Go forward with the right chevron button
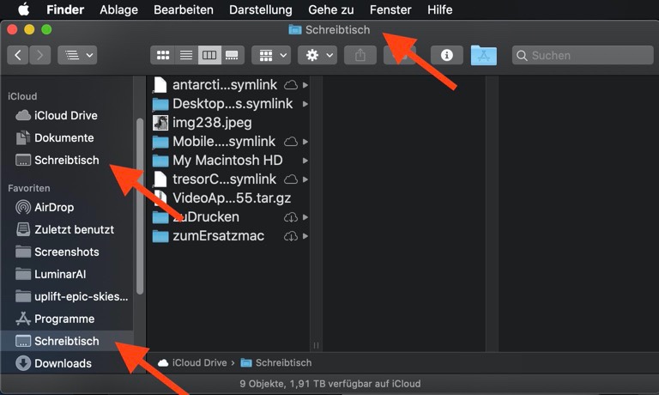 40,55
